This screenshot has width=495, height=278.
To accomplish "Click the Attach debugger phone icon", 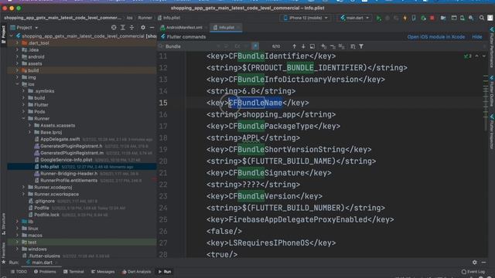I will pos(414,18).
